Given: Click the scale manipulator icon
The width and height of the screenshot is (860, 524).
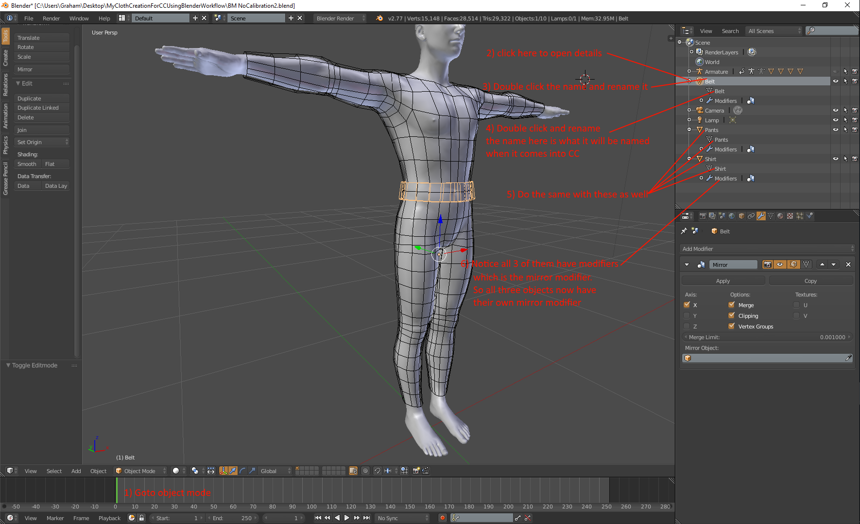Looking at the screenshot, I should pyautogui.click(x=252, y=471).
